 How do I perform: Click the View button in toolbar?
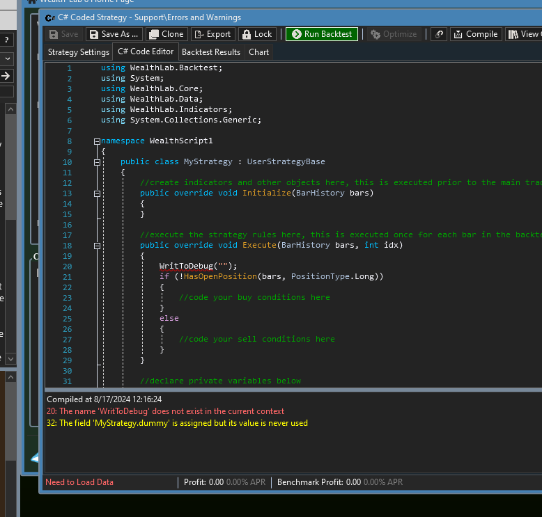(x=522, y=34)
